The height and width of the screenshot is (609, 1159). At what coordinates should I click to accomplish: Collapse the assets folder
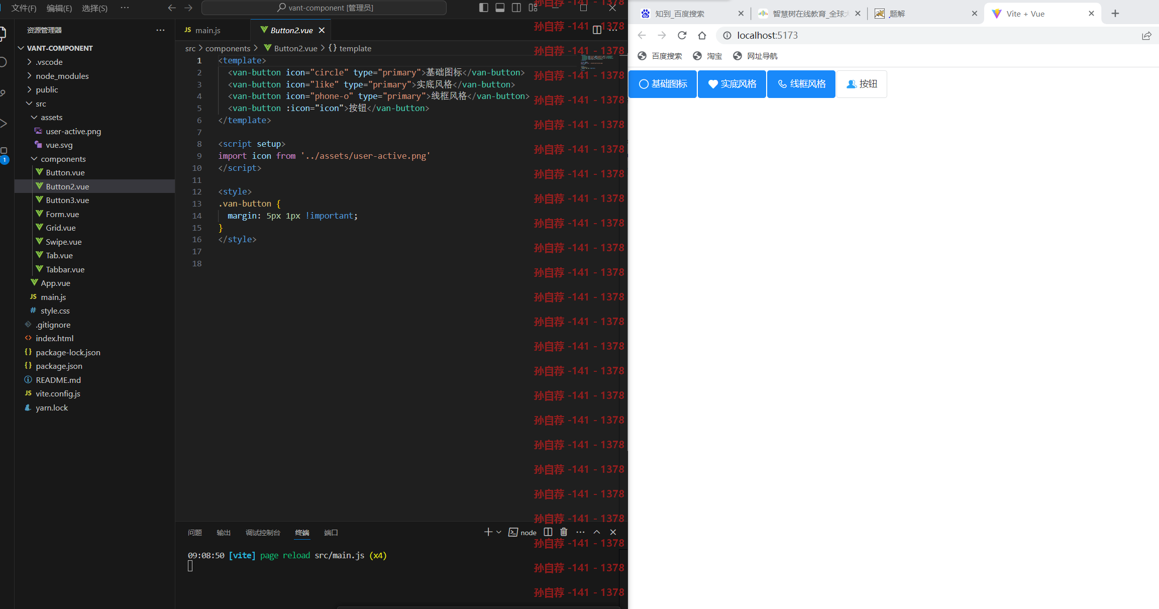pos(51,117)
